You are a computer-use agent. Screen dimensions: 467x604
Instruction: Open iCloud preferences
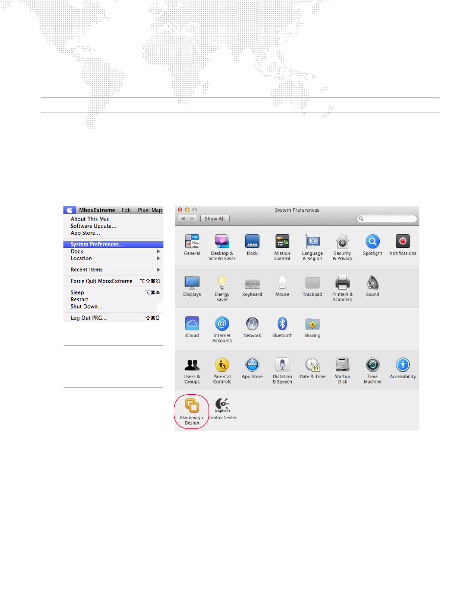click(192, 327)
